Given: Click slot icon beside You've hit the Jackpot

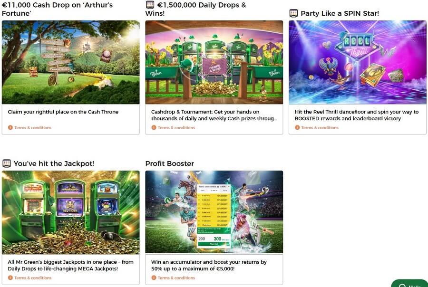Looking at the screenshot, I should [x=7, y=163].
